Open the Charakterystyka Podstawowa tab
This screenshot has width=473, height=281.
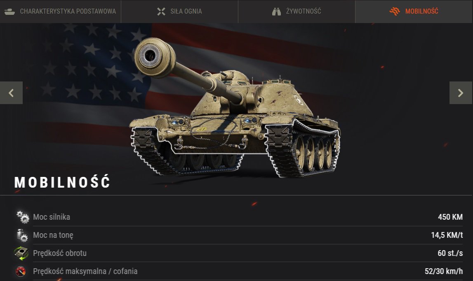[x=60, y=12]
